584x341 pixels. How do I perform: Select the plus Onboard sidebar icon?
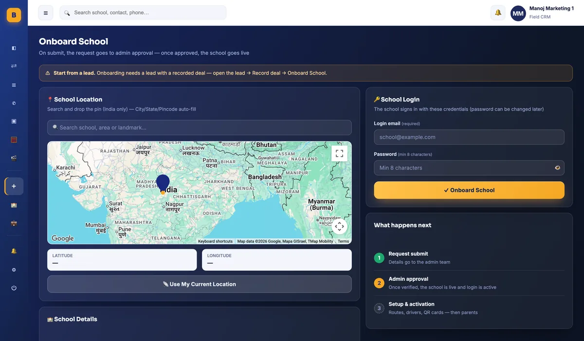(x=14, y=186)
